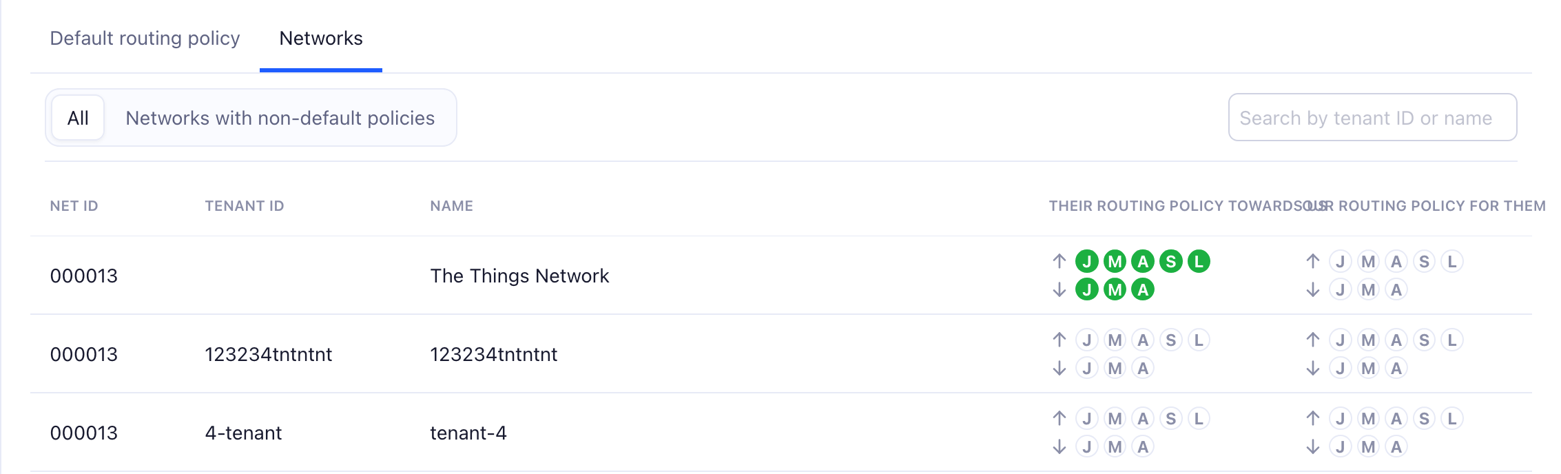Toggle the green M badge in Things Network downlink row
This screenshot has height=474, width=1561.
[x=1115, y=289]
